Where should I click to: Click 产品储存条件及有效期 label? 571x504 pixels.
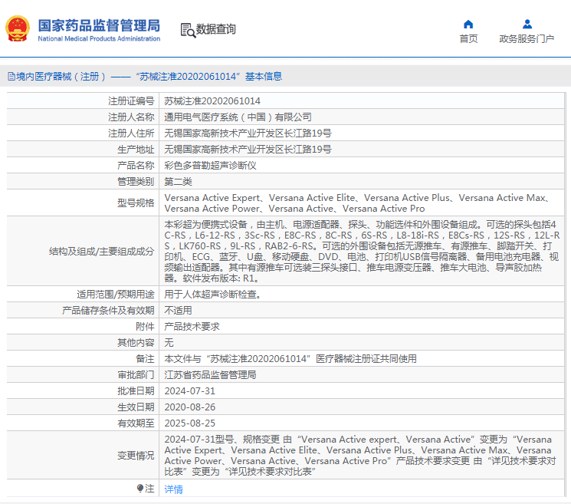click(108, 310)
